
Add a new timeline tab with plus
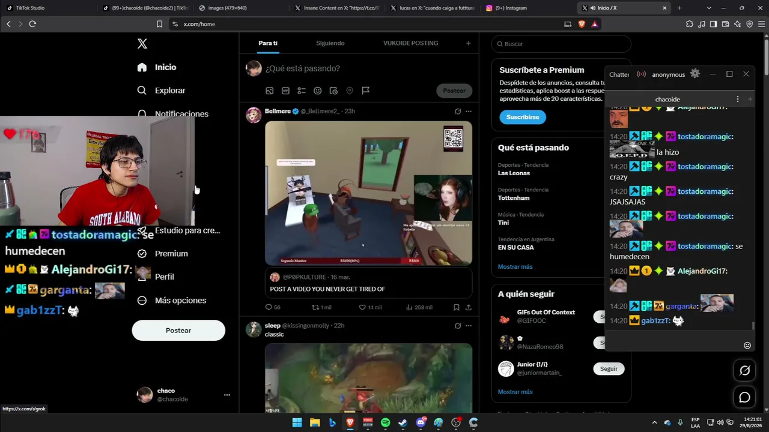tap(469, 43)
